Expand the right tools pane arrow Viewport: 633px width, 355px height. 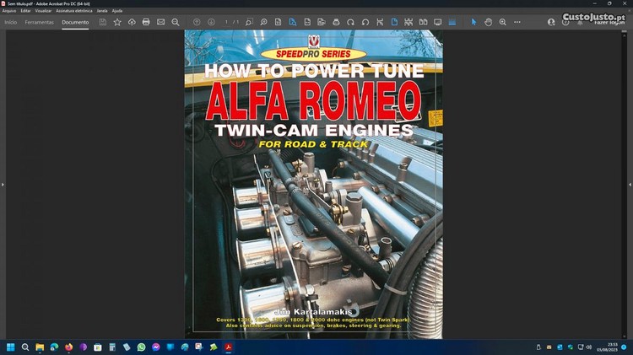click(630, 184)
